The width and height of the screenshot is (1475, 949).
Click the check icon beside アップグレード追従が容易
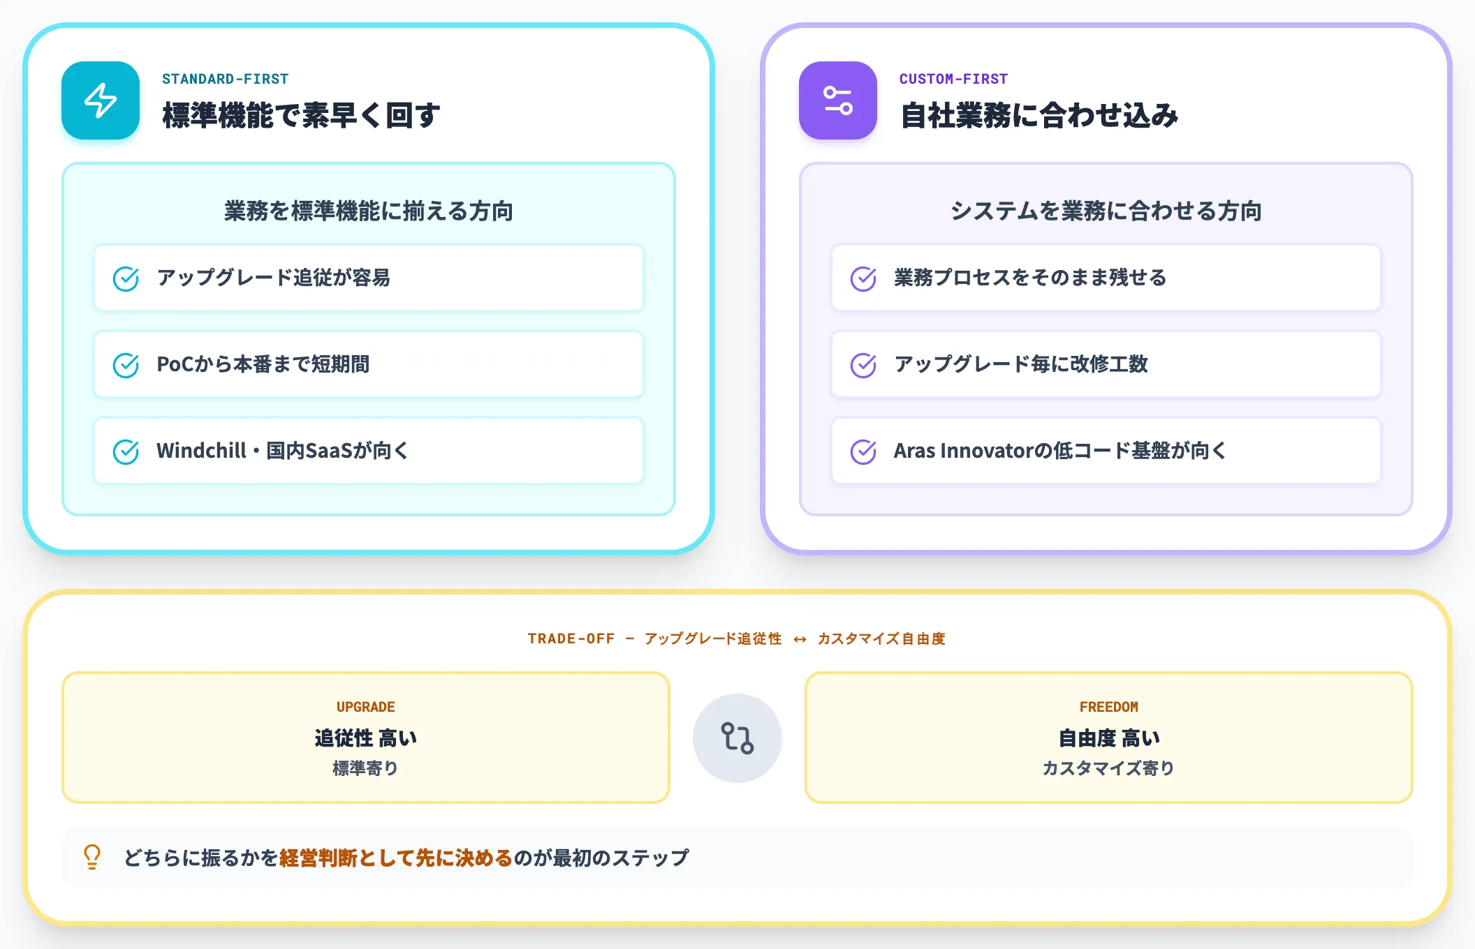coord(126,278)
